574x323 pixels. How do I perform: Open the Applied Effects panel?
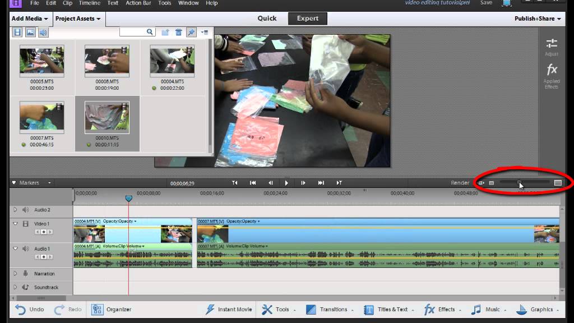point(552,76)
